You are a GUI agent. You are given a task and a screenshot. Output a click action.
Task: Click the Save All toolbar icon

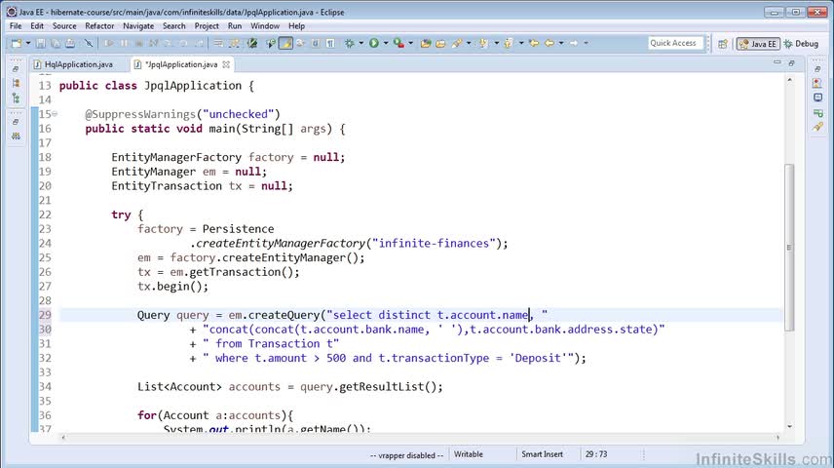(x=56, y=43)
